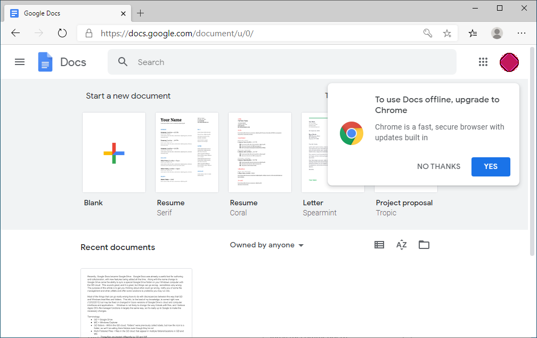The height and width of the screenshot is (338, 537).
Task: Create a Blank document
Action: click(x=114, y=152)
